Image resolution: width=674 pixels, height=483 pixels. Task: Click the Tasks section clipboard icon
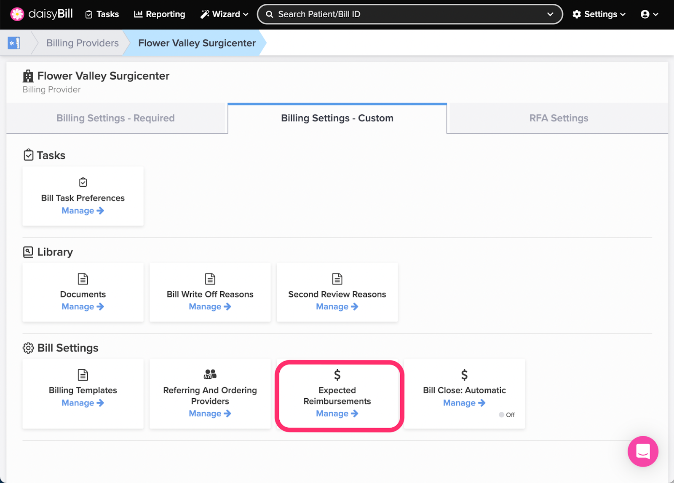point(28,155)
